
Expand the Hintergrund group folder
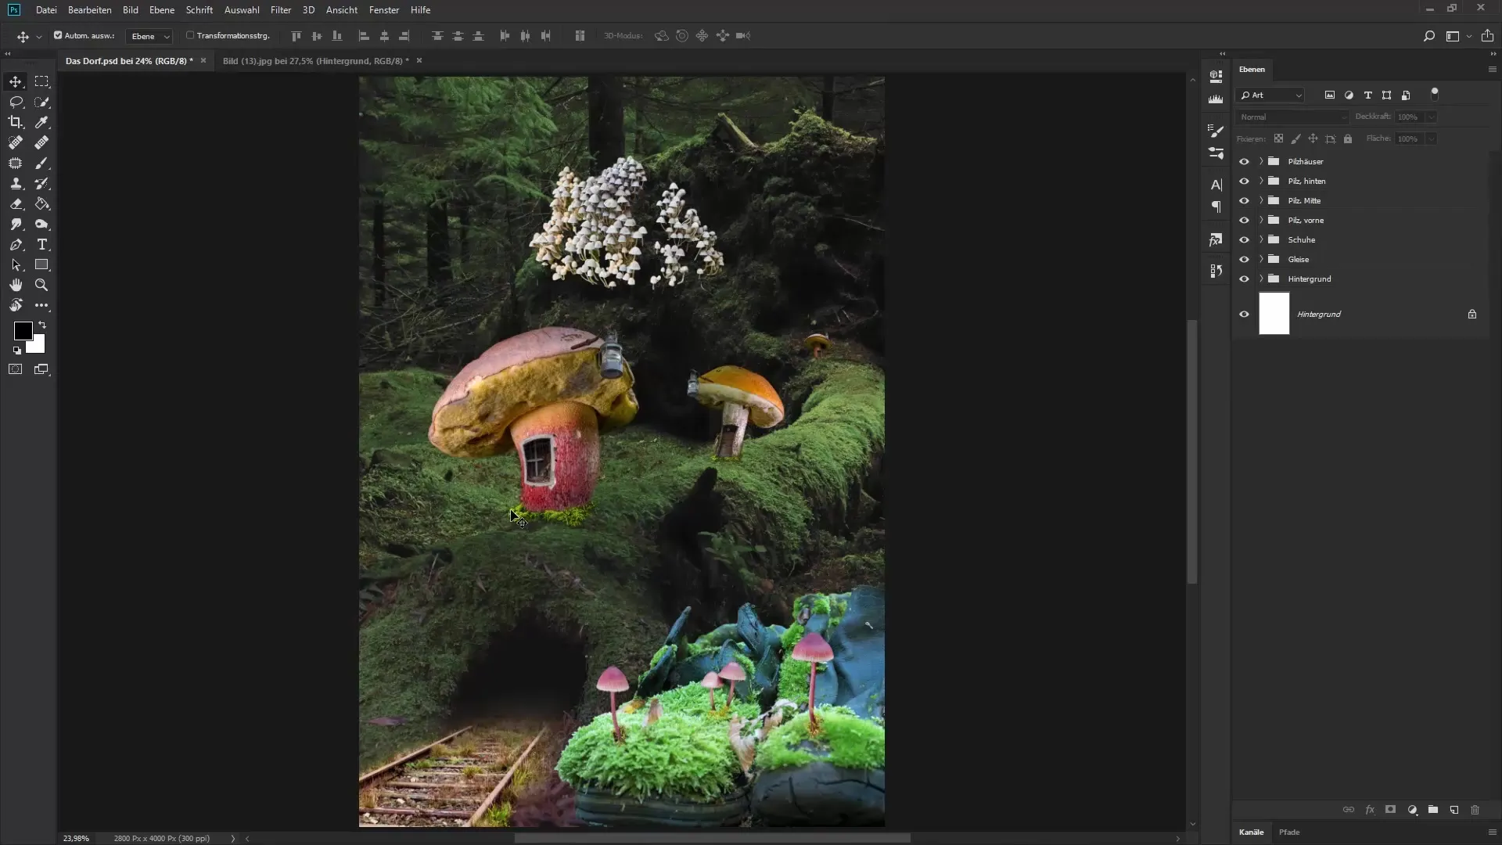(x=1261, y=279)
